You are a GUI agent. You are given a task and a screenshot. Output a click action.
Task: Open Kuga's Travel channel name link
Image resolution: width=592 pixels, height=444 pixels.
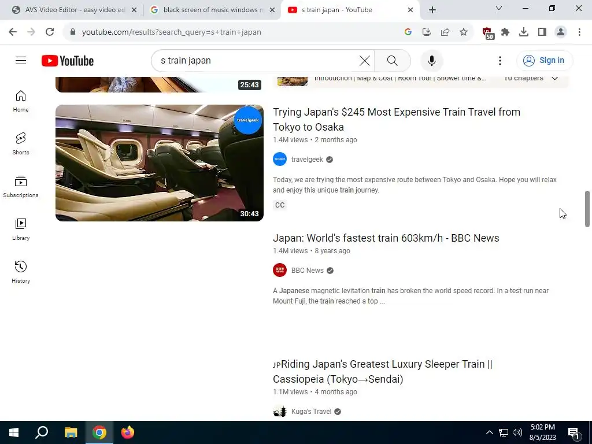pyautogui.click(x=311, y=412)
